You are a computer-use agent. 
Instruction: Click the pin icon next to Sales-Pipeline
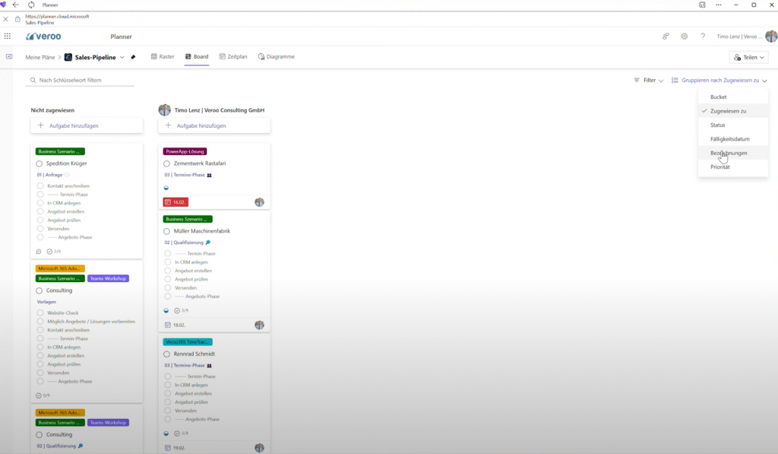click(x=133, y=57)
